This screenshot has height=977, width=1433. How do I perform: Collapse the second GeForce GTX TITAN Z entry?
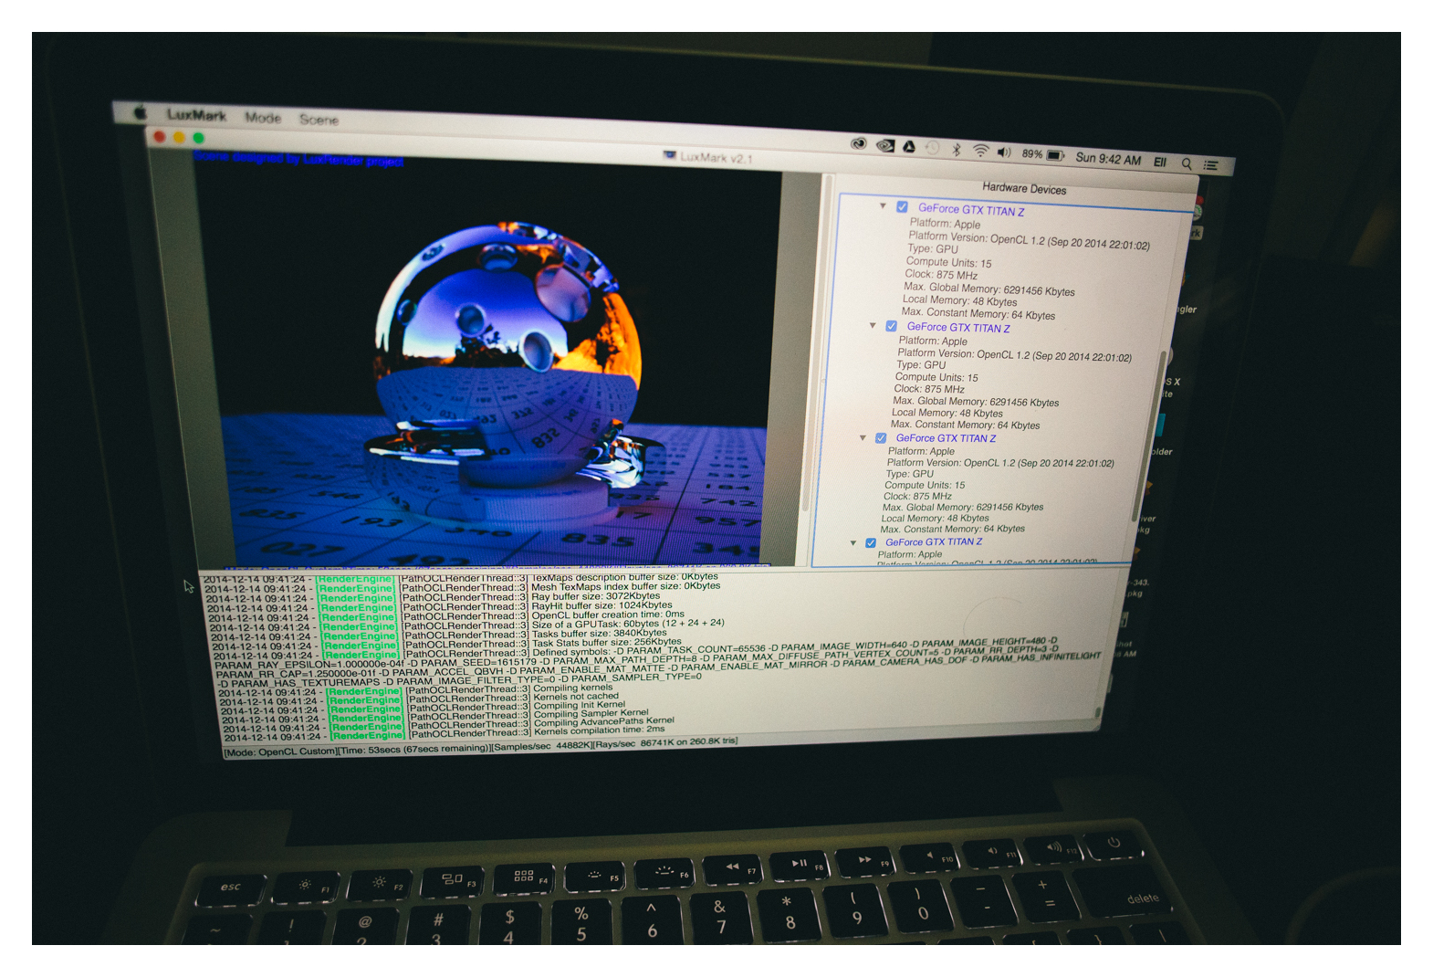tap(873, 325)
